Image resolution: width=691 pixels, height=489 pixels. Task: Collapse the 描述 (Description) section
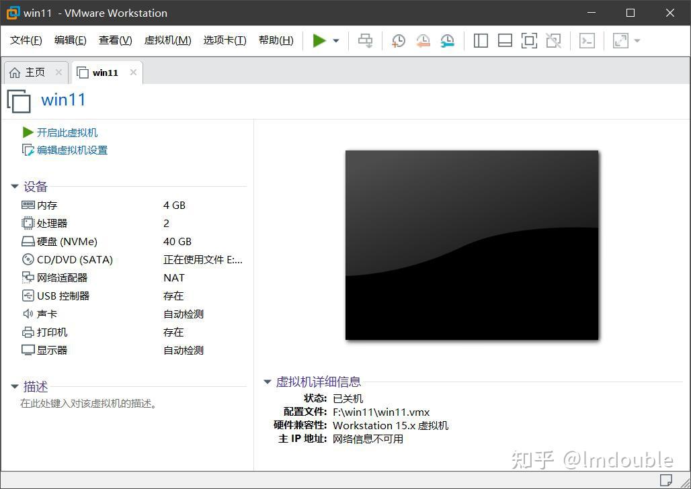click(15, 386)
